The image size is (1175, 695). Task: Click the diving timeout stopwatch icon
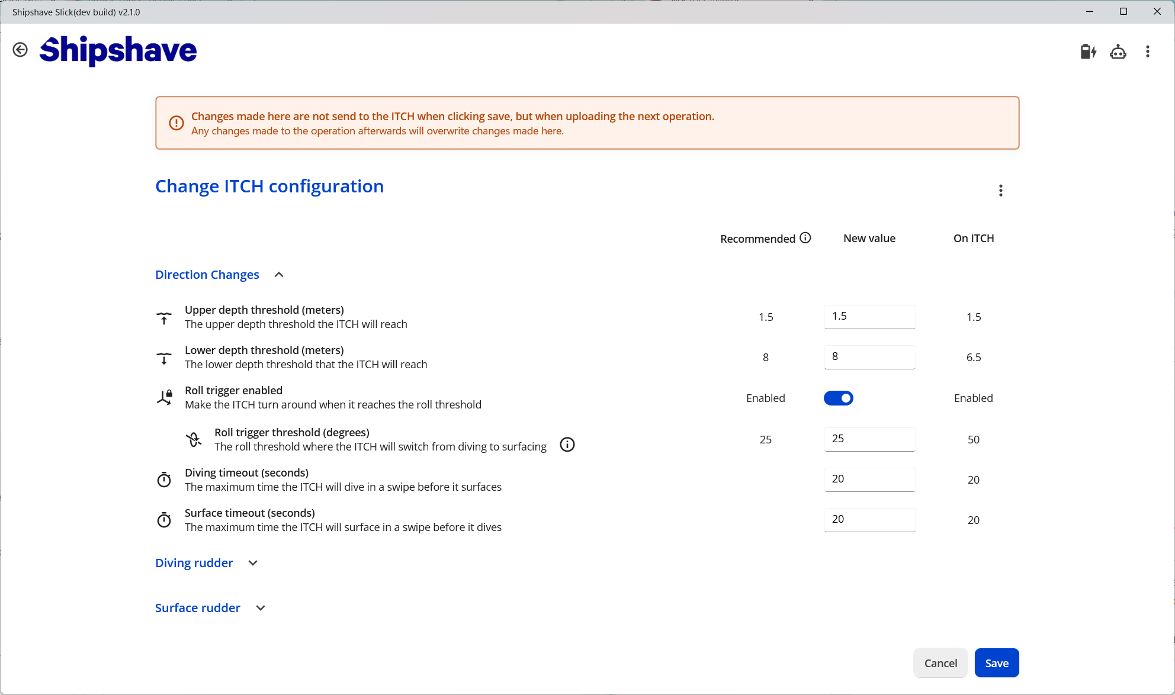[x=164, y=480]
